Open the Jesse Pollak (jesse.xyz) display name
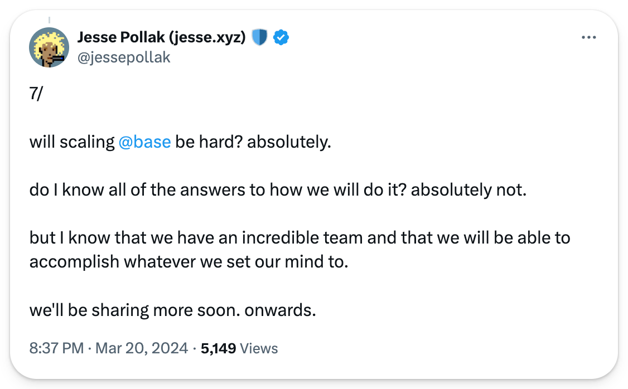628x389 pixels. 161,38
